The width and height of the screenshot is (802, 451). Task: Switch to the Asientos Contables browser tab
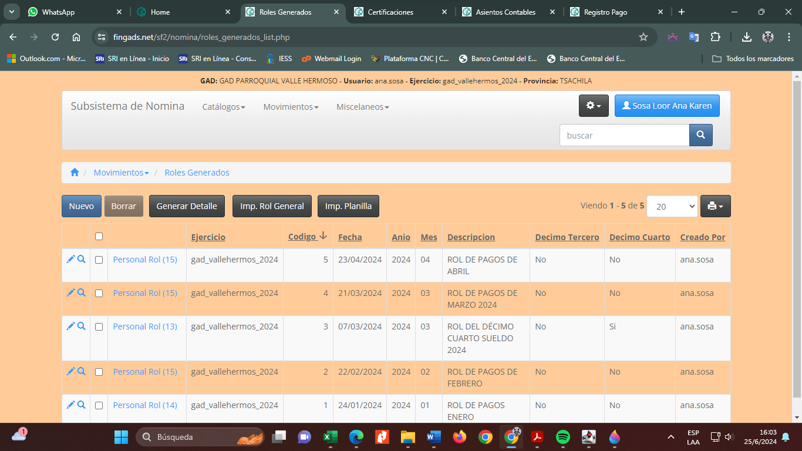tap(505, 12)
